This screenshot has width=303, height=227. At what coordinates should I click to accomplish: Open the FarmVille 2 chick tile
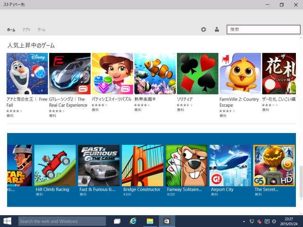click(240, 74)
